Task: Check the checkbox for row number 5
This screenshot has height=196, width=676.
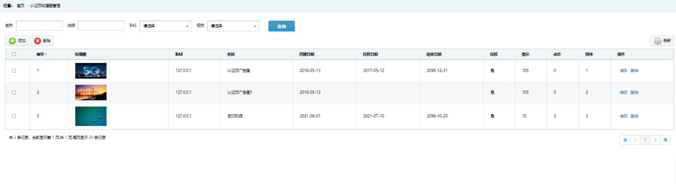Action: tap(14, 116)
